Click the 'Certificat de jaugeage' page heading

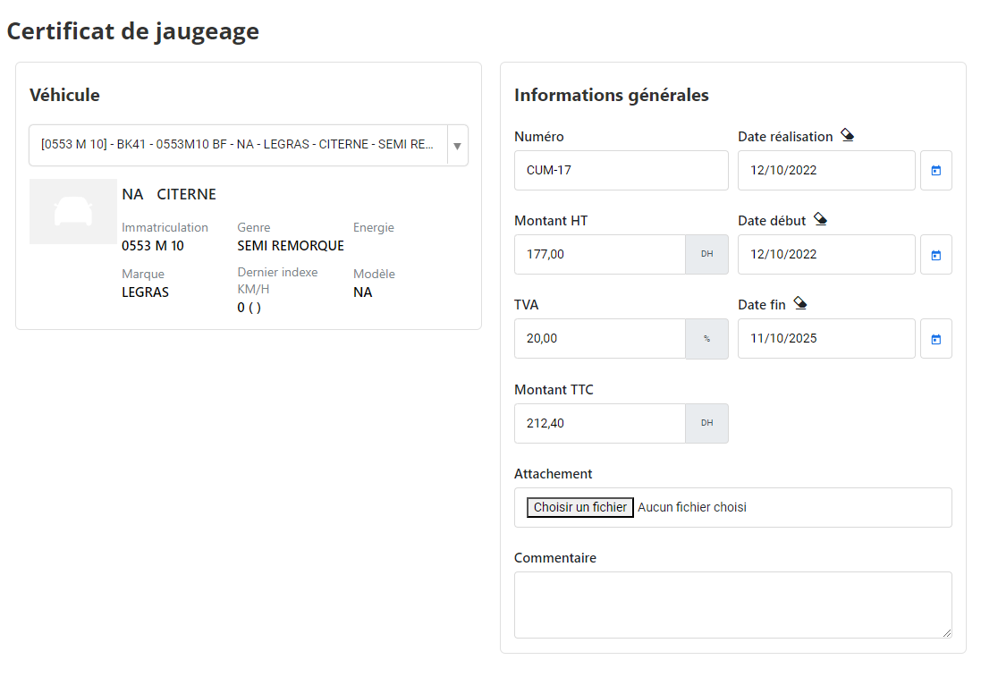coord(132,31)
